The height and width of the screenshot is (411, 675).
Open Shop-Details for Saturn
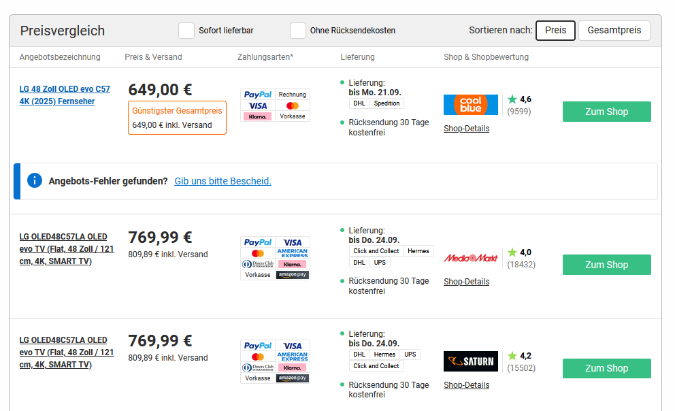467,385
